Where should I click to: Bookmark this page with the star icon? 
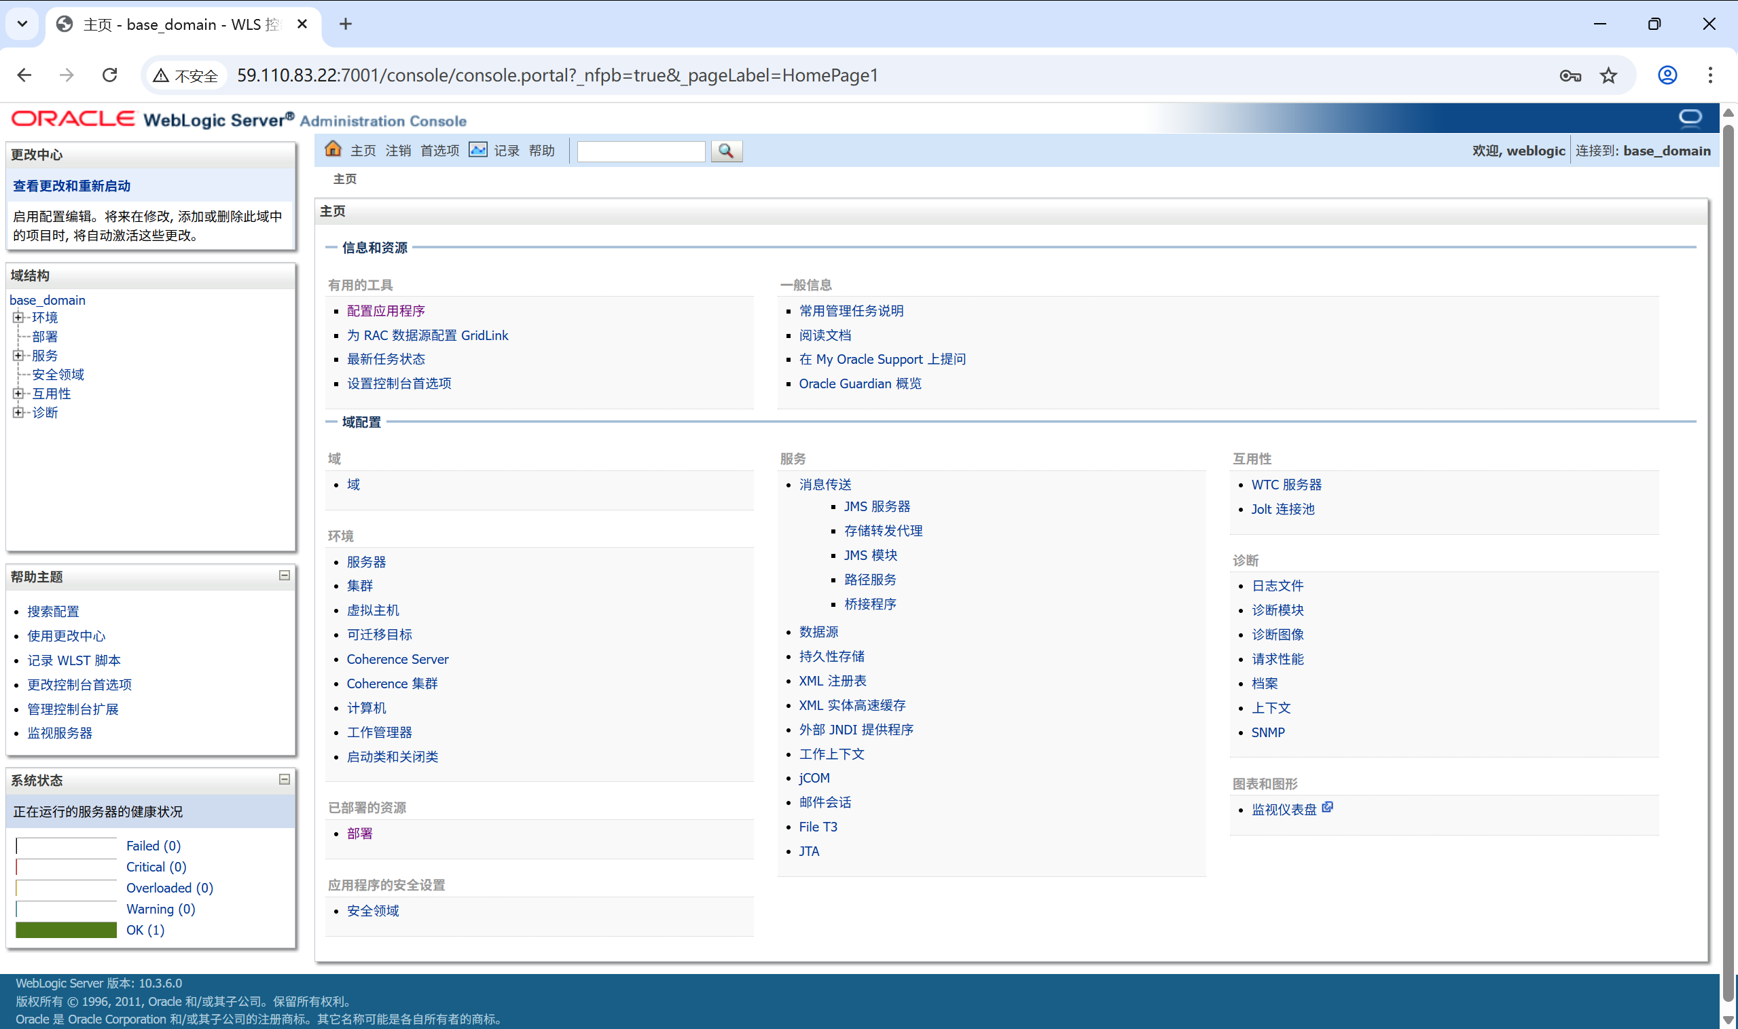(x=1608, y=75)
